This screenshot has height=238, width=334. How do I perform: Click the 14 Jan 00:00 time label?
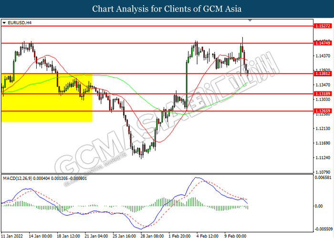pos(41,236)
